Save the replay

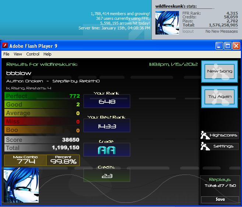coord(220,199)
